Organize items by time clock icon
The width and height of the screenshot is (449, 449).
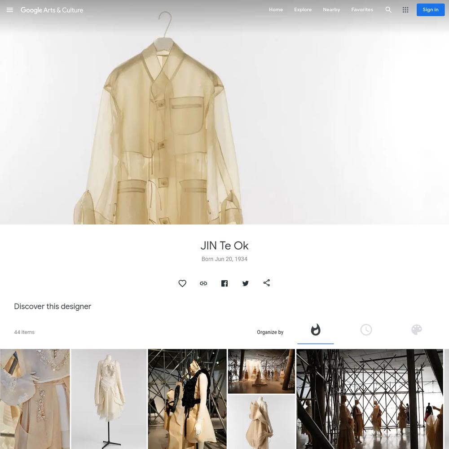coord(366,330)
